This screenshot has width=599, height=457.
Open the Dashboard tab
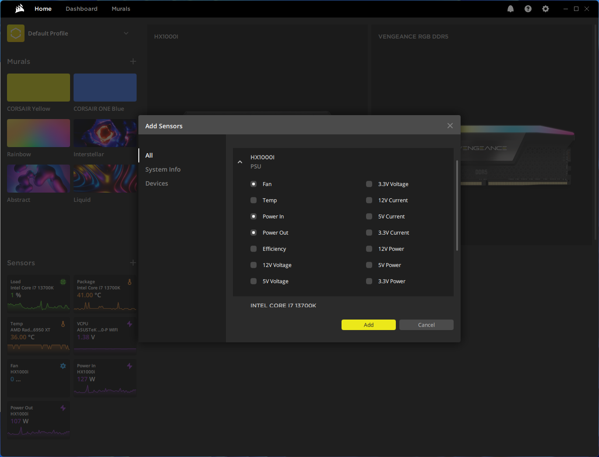(x=81, y=9)
